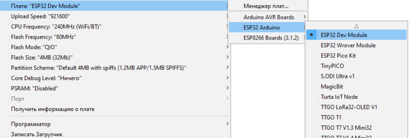Viewport: 409px width, 138px height.
Task: Open Flash Size "4MB (32Mb)" entry
Action: click(115, 57)
